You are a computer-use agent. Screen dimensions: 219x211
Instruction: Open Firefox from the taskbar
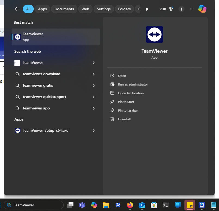(x=130, y=205)
